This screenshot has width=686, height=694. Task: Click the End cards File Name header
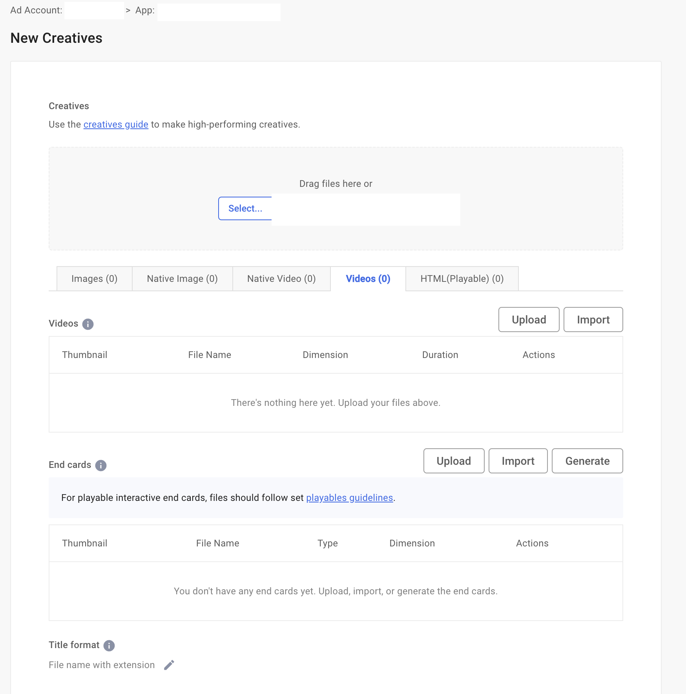tap(218, 543)
